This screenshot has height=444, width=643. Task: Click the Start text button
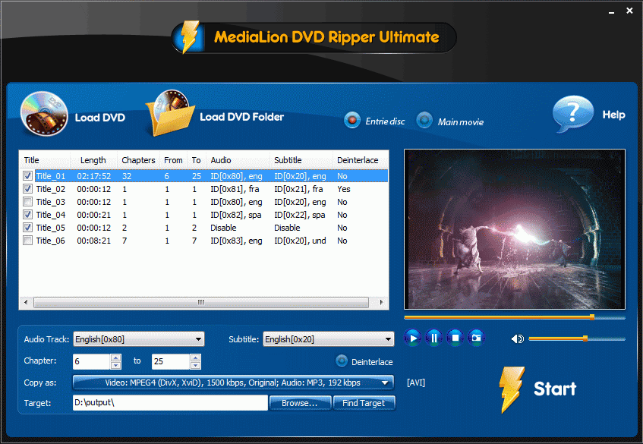(x=555, y=389)
